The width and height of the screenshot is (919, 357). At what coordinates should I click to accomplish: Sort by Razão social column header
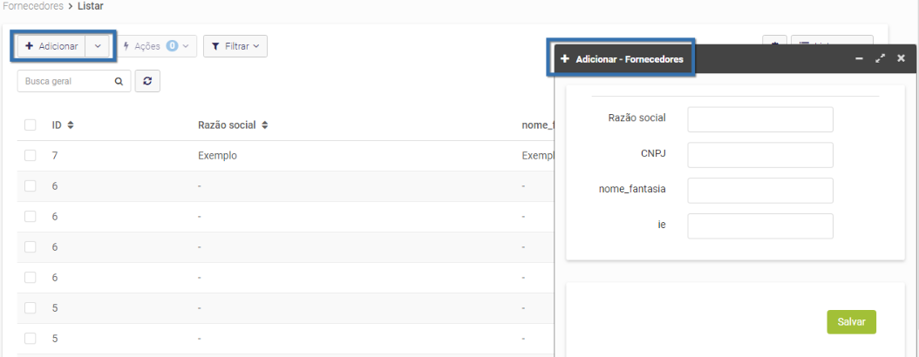(233, 125)
